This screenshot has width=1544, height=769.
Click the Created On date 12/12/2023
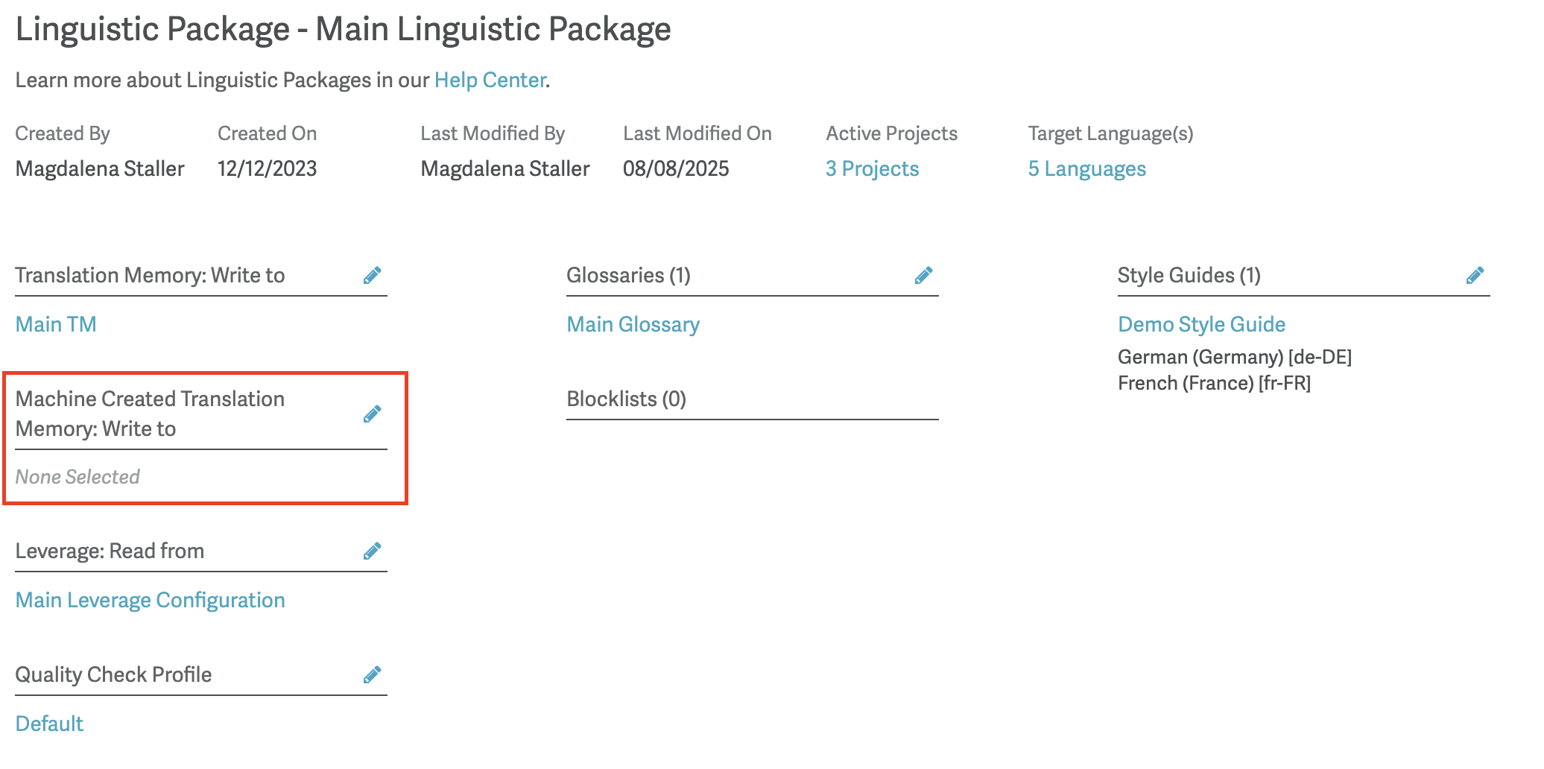pyautogui.click(x=267, y=169)
